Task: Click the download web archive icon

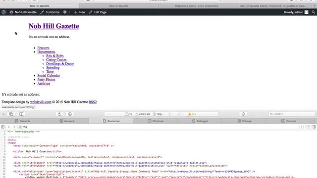Action: [x=70, y=114]
